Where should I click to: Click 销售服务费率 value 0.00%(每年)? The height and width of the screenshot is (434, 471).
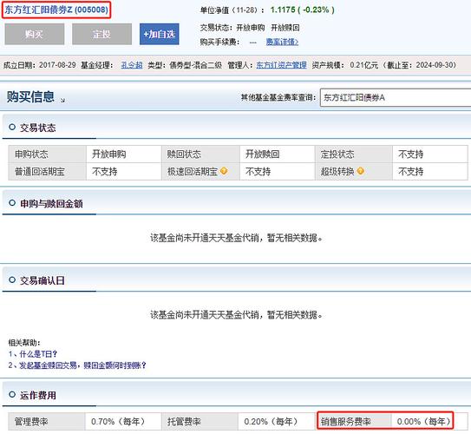coord(424,421)
